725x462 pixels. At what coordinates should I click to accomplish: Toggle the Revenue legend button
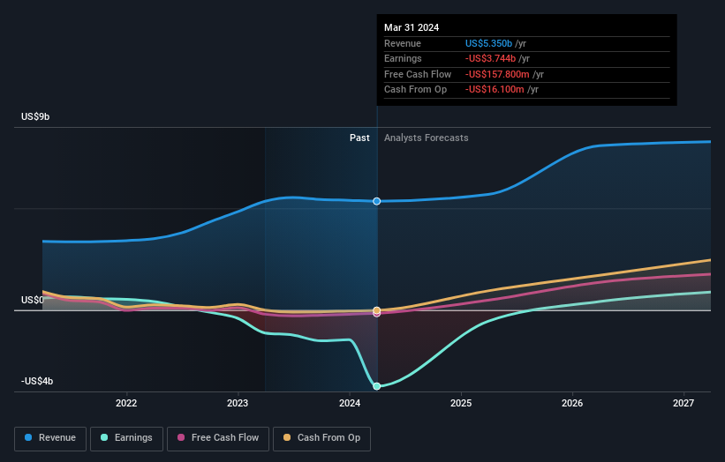click(x=50, y=438)
